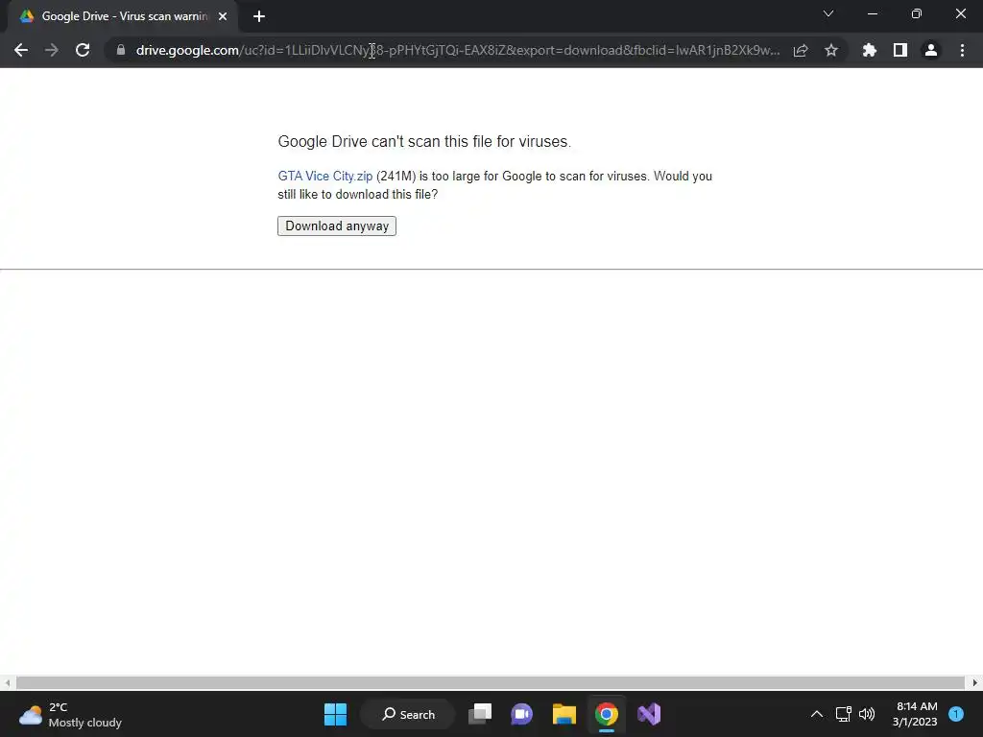Restore down the Chrome window
The height and width of the screenshot is (737, 983).
(x=917, y=13)
